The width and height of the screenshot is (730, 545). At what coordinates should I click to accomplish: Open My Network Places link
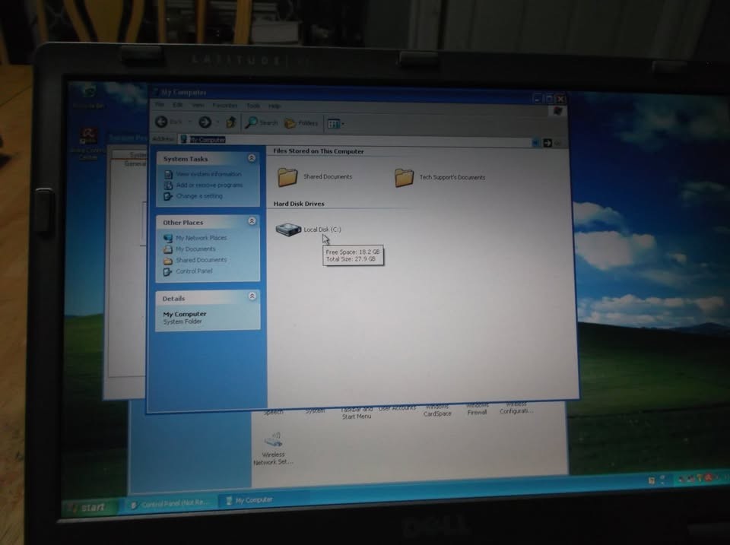point(201,238)
